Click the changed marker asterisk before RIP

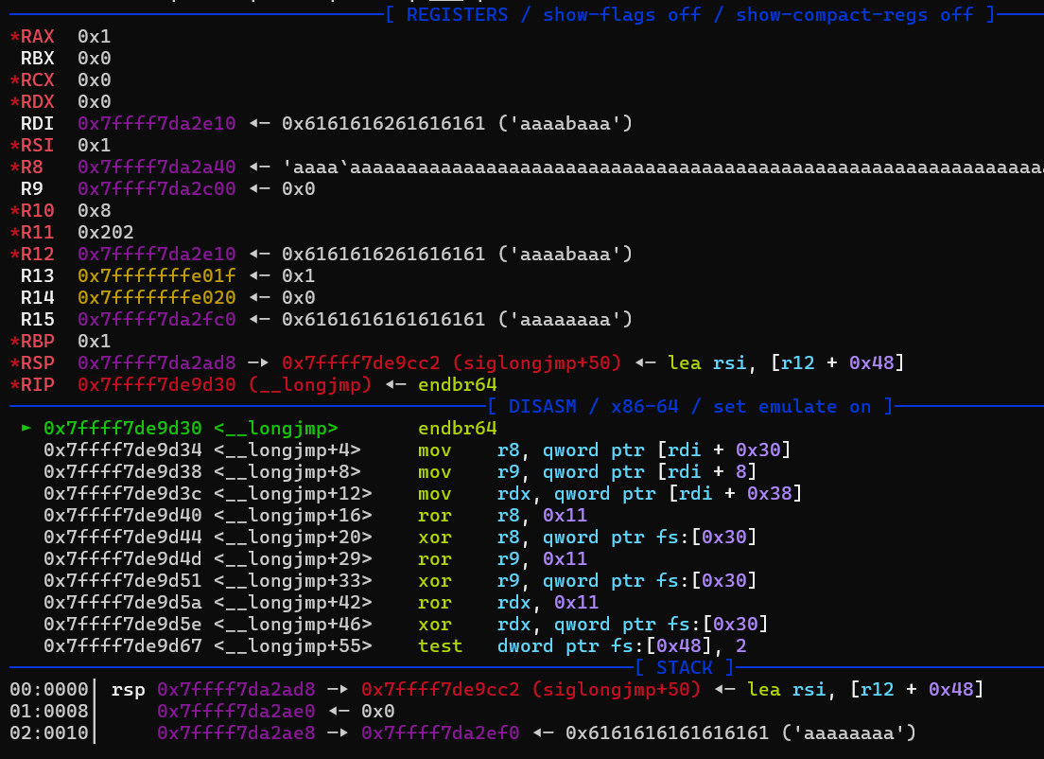14,384
